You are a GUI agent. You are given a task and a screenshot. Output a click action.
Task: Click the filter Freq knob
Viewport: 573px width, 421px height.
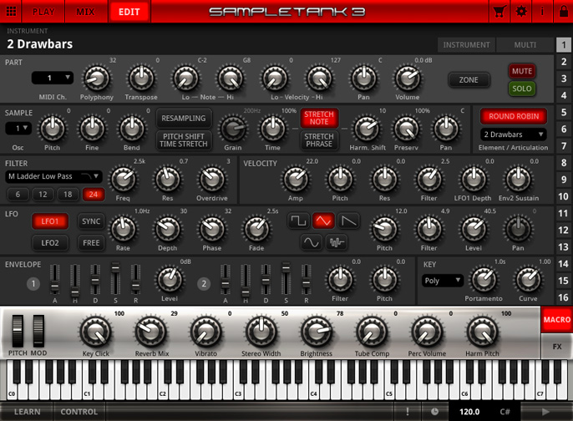pyautogui.click(x=123, y=180)
